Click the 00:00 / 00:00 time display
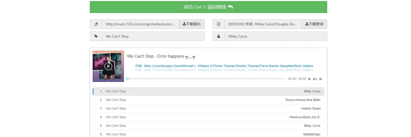This screenshot has width=411, height=137. [x=297, y=79]
